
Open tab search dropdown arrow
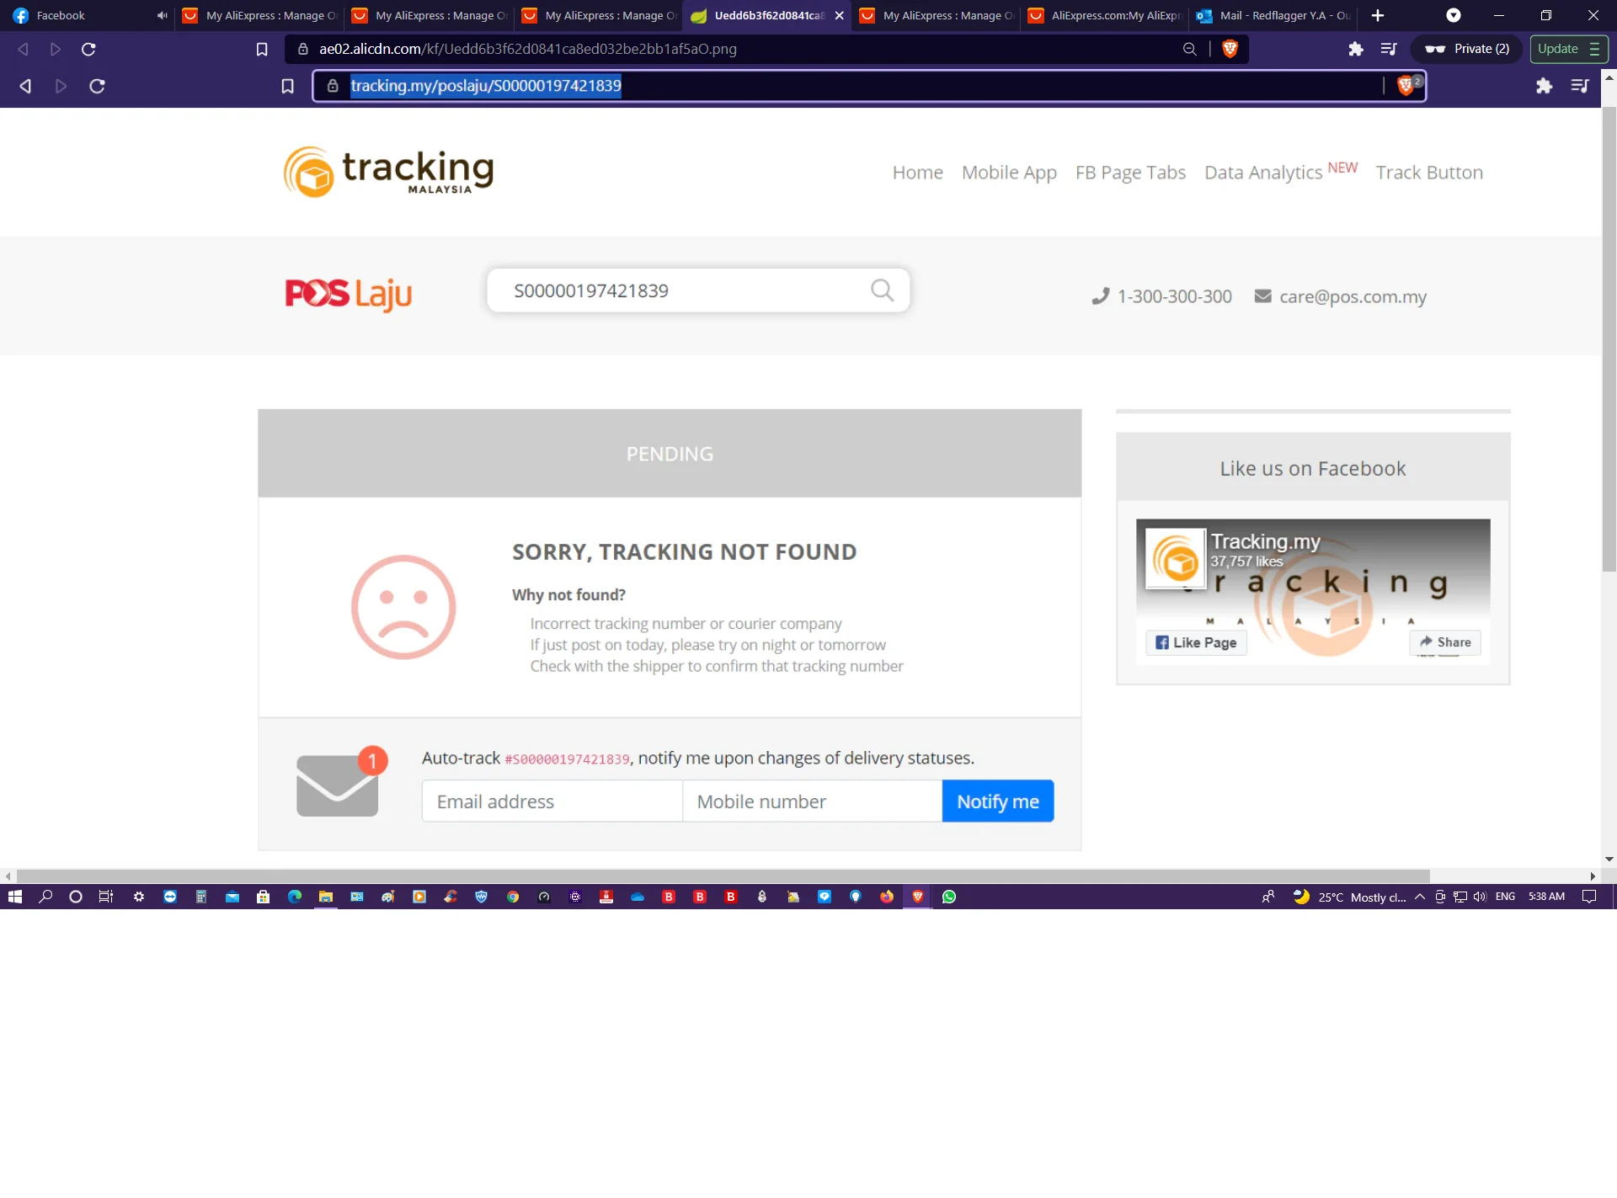click(x=1453, y=15)
